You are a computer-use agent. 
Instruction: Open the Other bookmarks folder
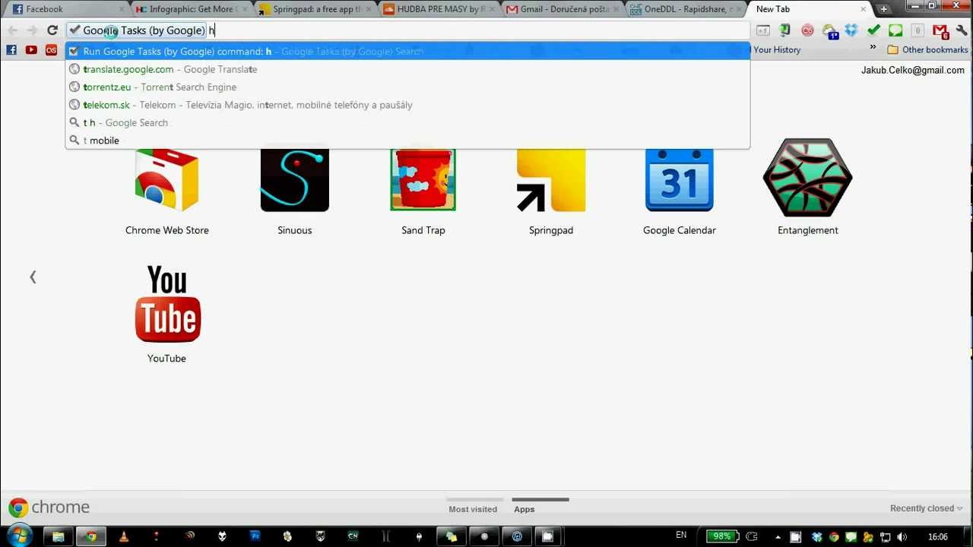point(927,50)
